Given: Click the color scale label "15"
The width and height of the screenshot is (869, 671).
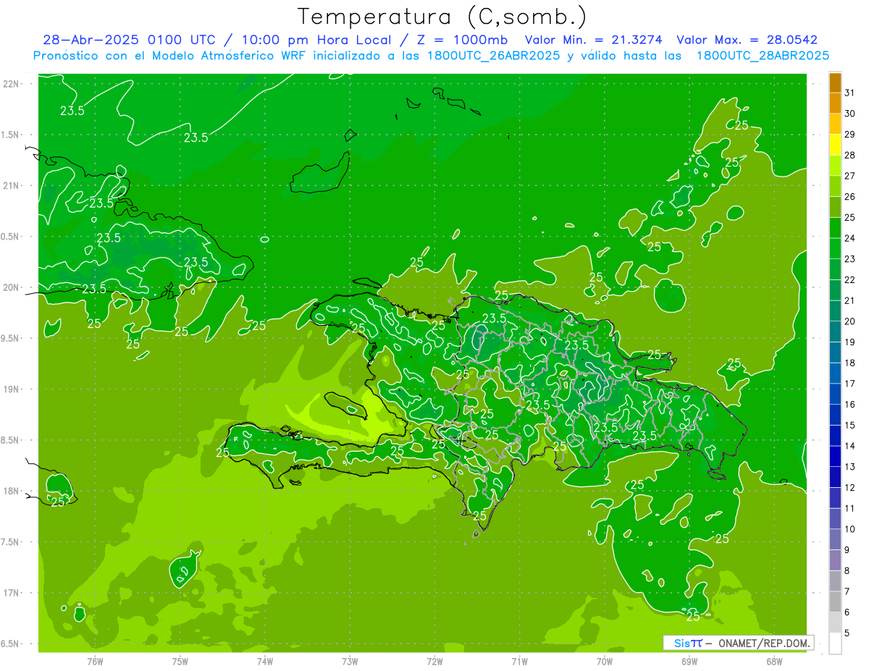Looking at the screenshot, I should tap(849, 425).
